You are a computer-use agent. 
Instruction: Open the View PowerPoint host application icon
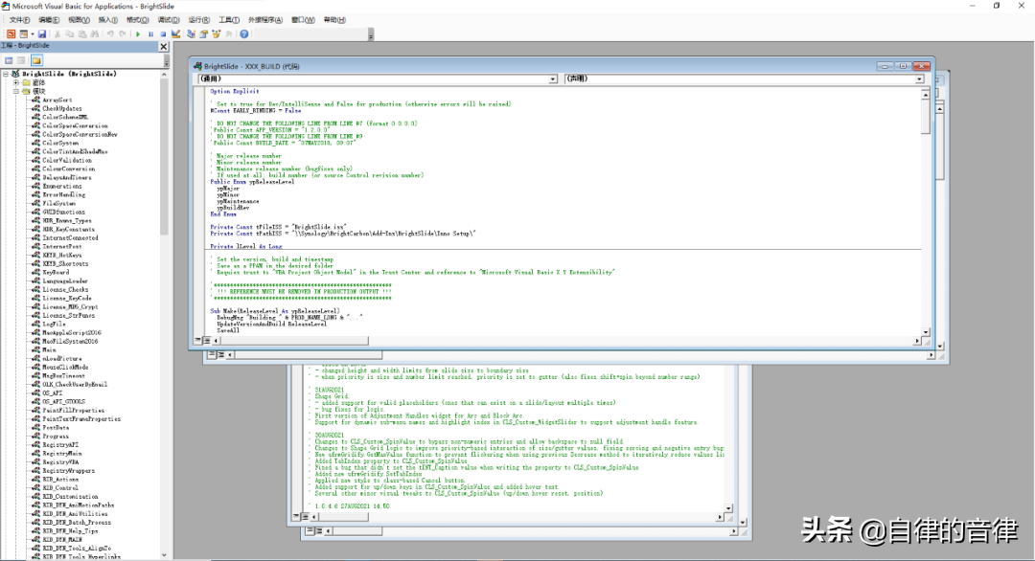pos(11,34)
